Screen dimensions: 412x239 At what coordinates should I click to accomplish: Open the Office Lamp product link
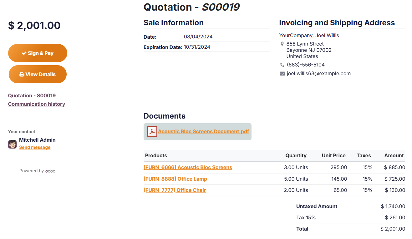tap(175, 179)
